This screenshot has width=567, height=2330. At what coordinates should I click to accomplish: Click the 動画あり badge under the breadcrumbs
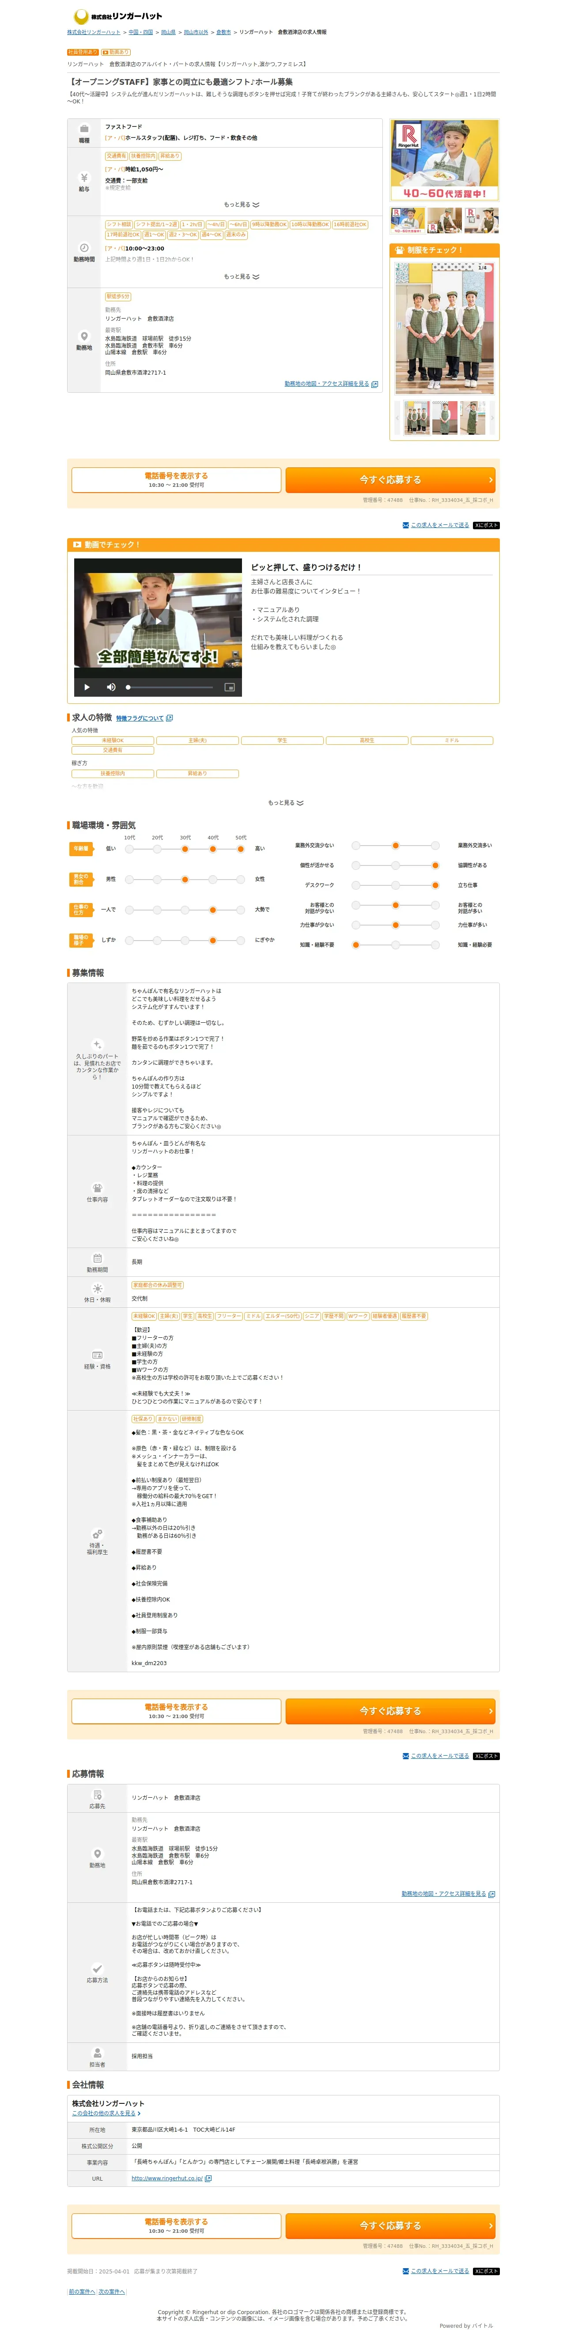coord(116,53)
